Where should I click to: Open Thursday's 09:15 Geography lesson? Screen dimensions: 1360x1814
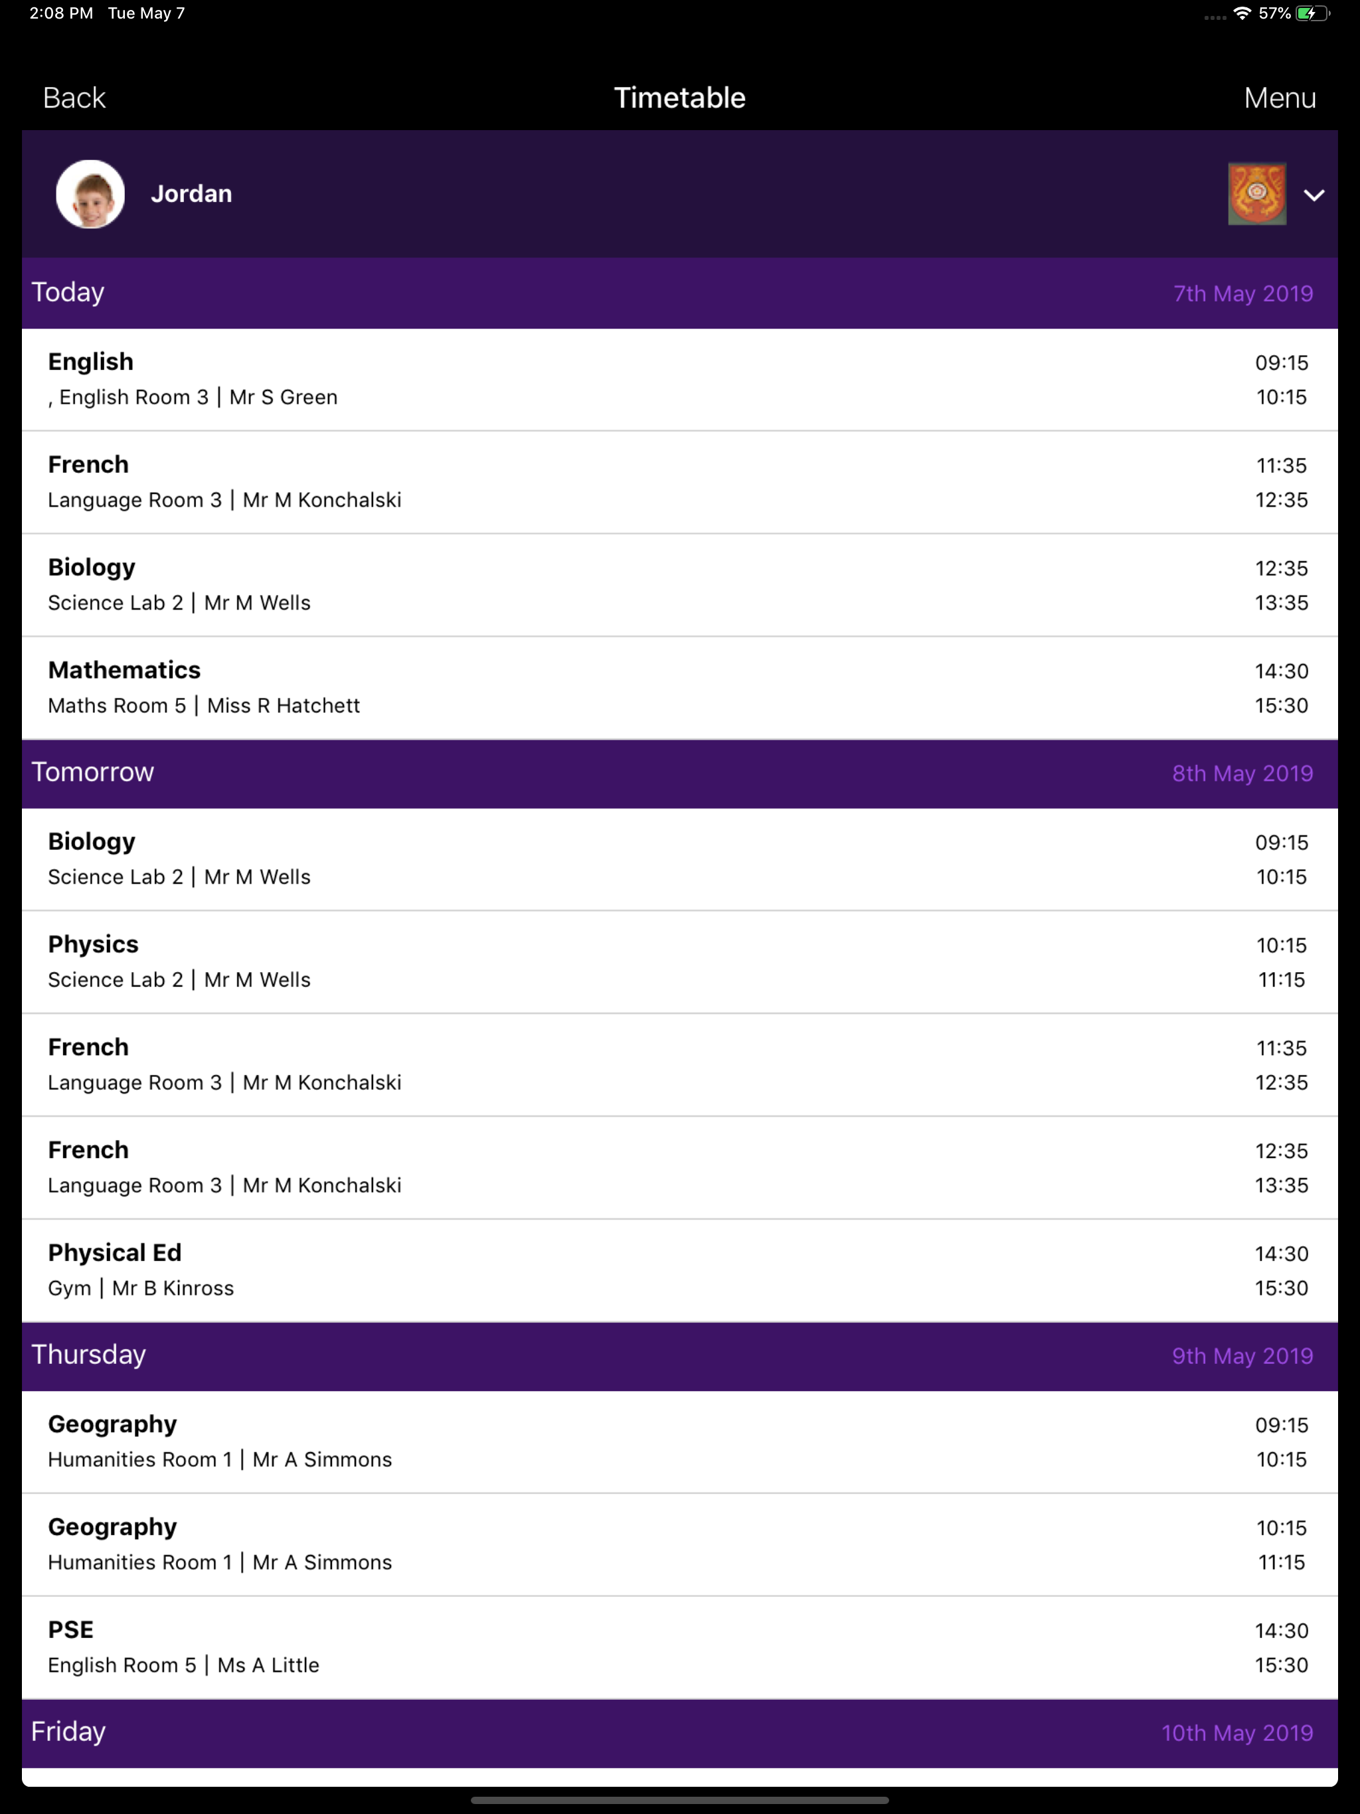680,1442
